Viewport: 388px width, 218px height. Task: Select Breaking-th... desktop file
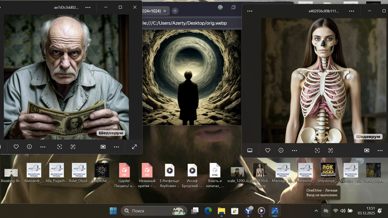tap(11, 173)
